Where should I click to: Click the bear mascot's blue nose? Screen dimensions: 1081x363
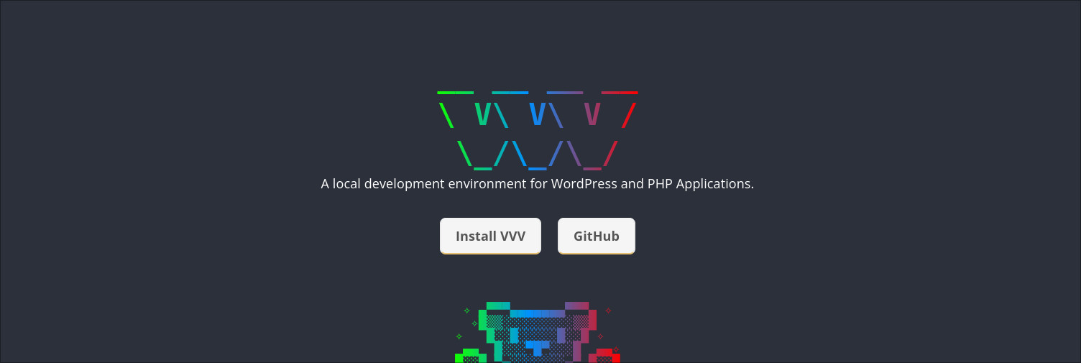point(537,346)
